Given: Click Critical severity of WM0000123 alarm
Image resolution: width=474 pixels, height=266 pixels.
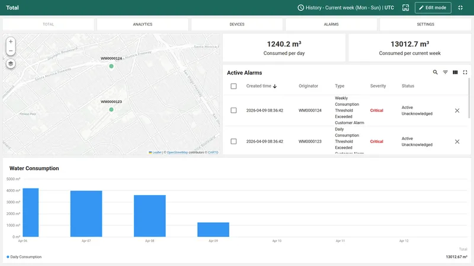Looking at the screenshot, I should (x=376, y=141).
